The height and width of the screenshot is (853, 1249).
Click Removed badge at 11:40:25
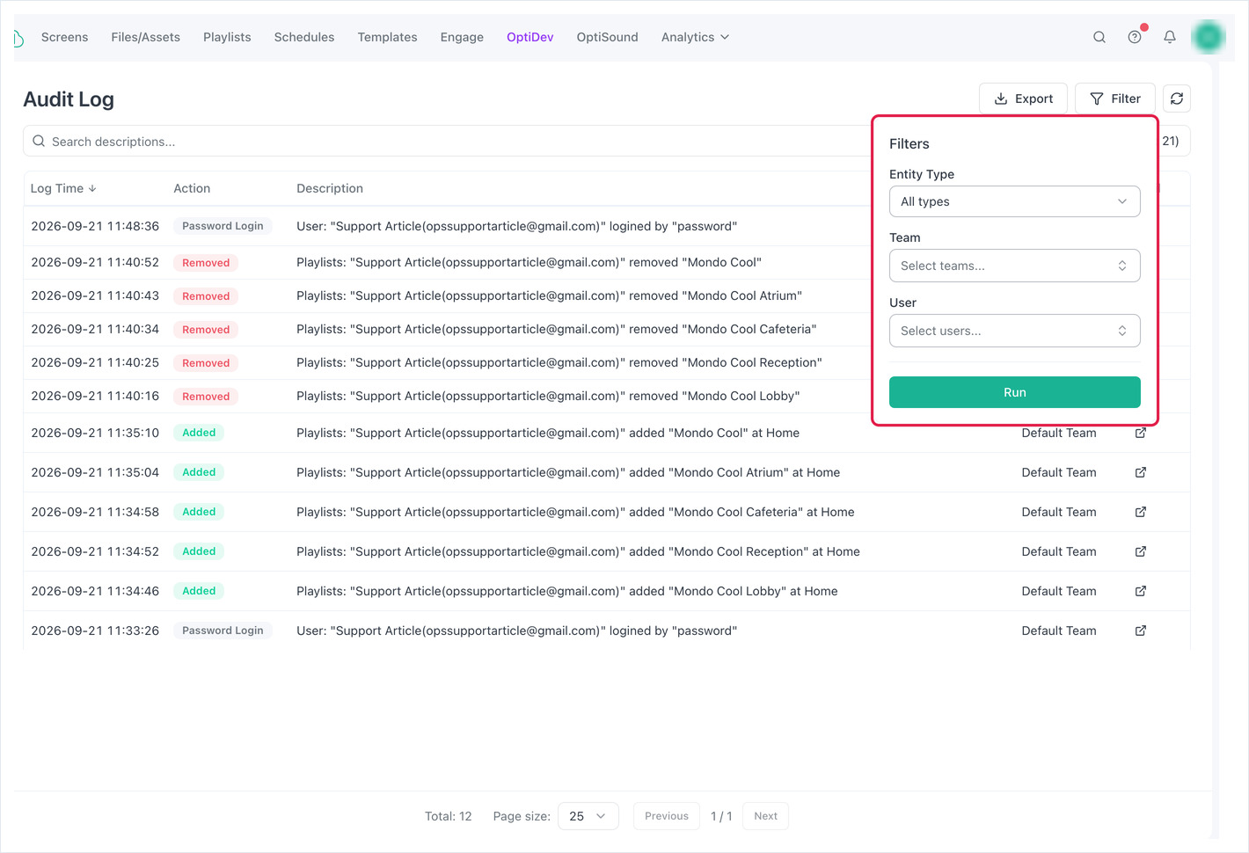pos(206,363)
